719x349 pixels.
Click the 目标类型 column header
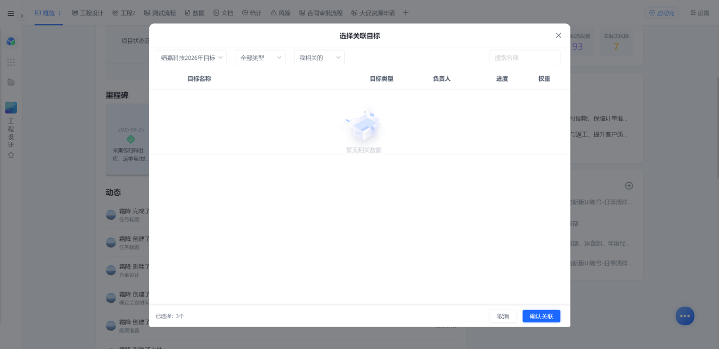tap(381, 79)
